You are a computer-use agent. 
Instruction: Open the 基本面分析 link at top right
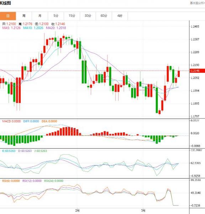point(198,3)
